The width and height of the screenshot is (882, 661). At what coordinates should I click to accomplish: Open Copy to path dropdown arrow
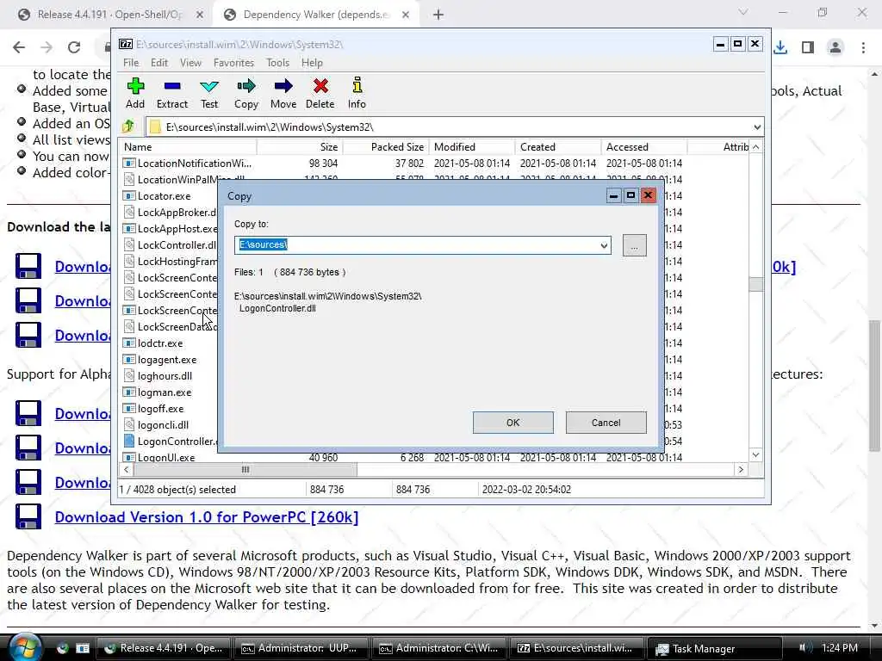[x=604, y=245]
